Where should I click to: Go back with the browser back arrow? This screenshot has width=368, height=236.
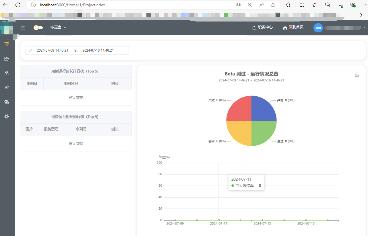pos(5,5)
